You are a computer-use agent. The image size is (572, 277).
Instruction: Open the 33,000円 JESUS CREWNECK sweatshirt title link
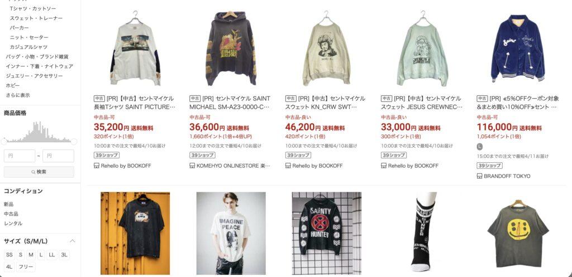[422, 103]
